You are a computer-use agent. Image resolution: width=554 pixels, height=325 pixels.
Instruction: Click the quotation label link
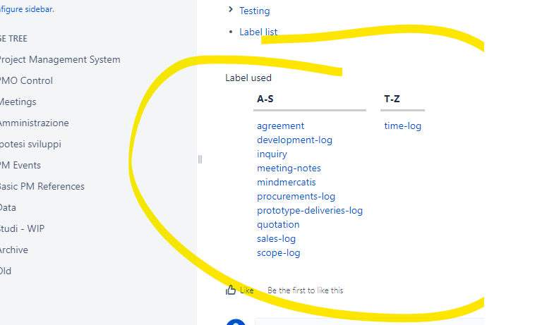(x=278, y=225)
